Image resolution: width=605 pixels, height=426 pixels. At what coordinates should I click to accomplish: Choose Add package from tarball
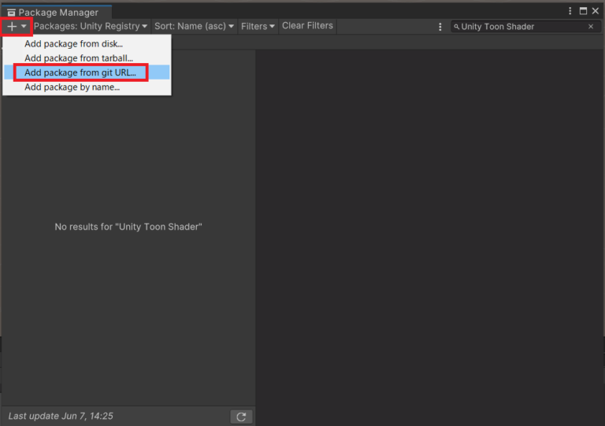click(79, 58)
